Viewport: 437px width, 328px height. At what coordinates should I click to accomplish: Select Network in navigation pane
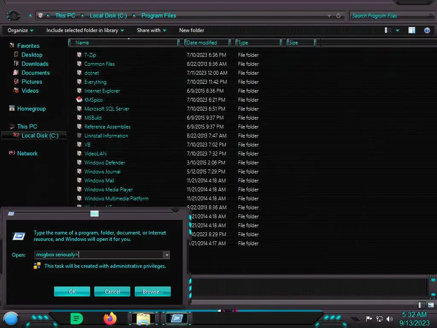(x=27, y=153)
